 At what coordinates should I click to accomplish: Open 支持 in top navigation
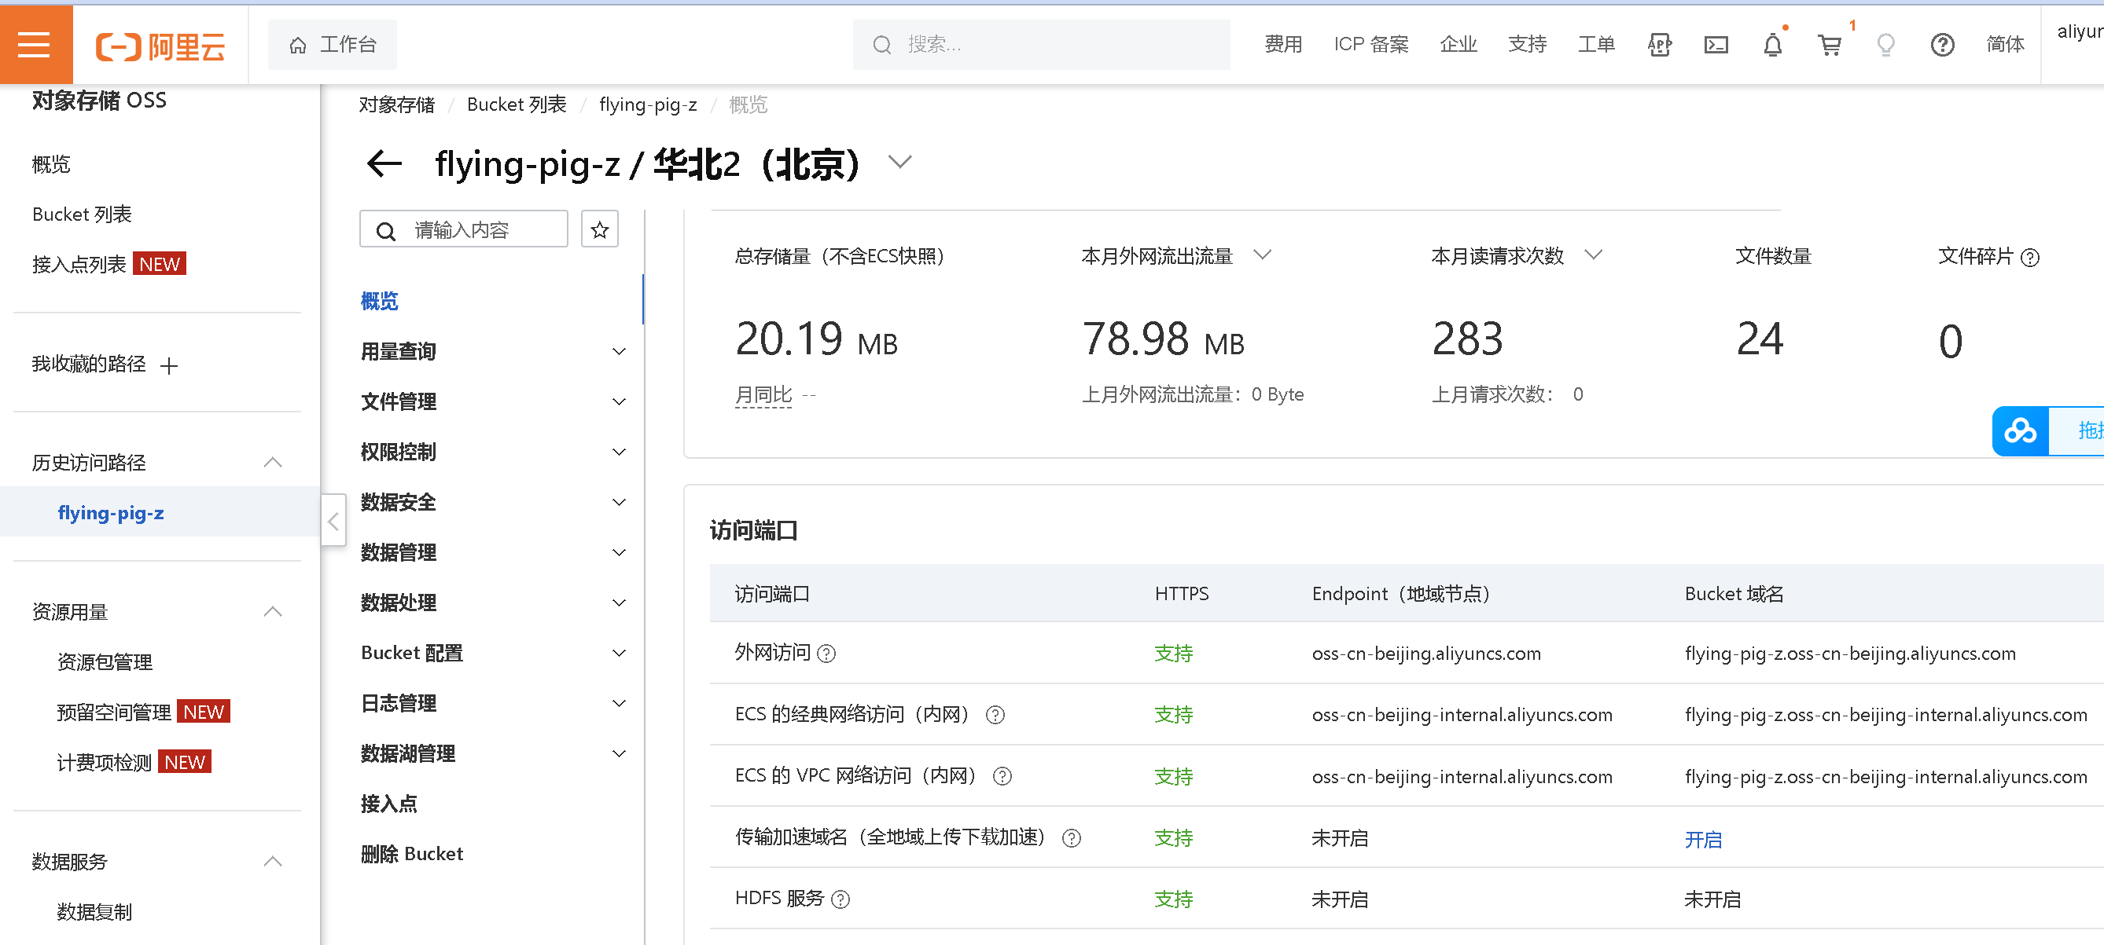(x=1527, y=45)
